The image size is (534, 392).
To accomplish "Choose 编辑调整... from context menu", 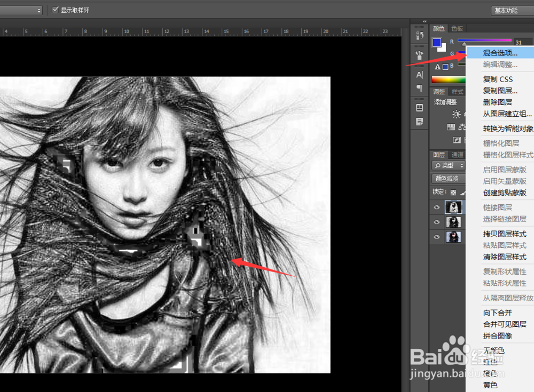I will point(500,65).
